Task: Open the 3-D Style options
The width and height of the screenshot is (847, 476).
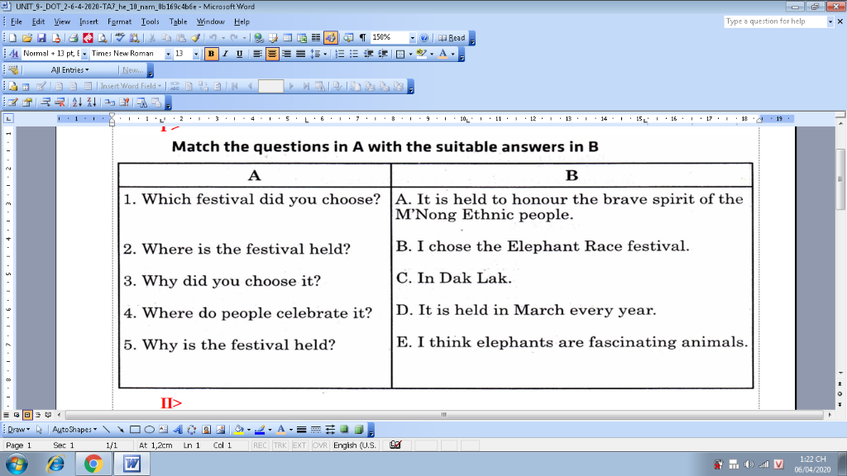Action: (x=359, y=430)
